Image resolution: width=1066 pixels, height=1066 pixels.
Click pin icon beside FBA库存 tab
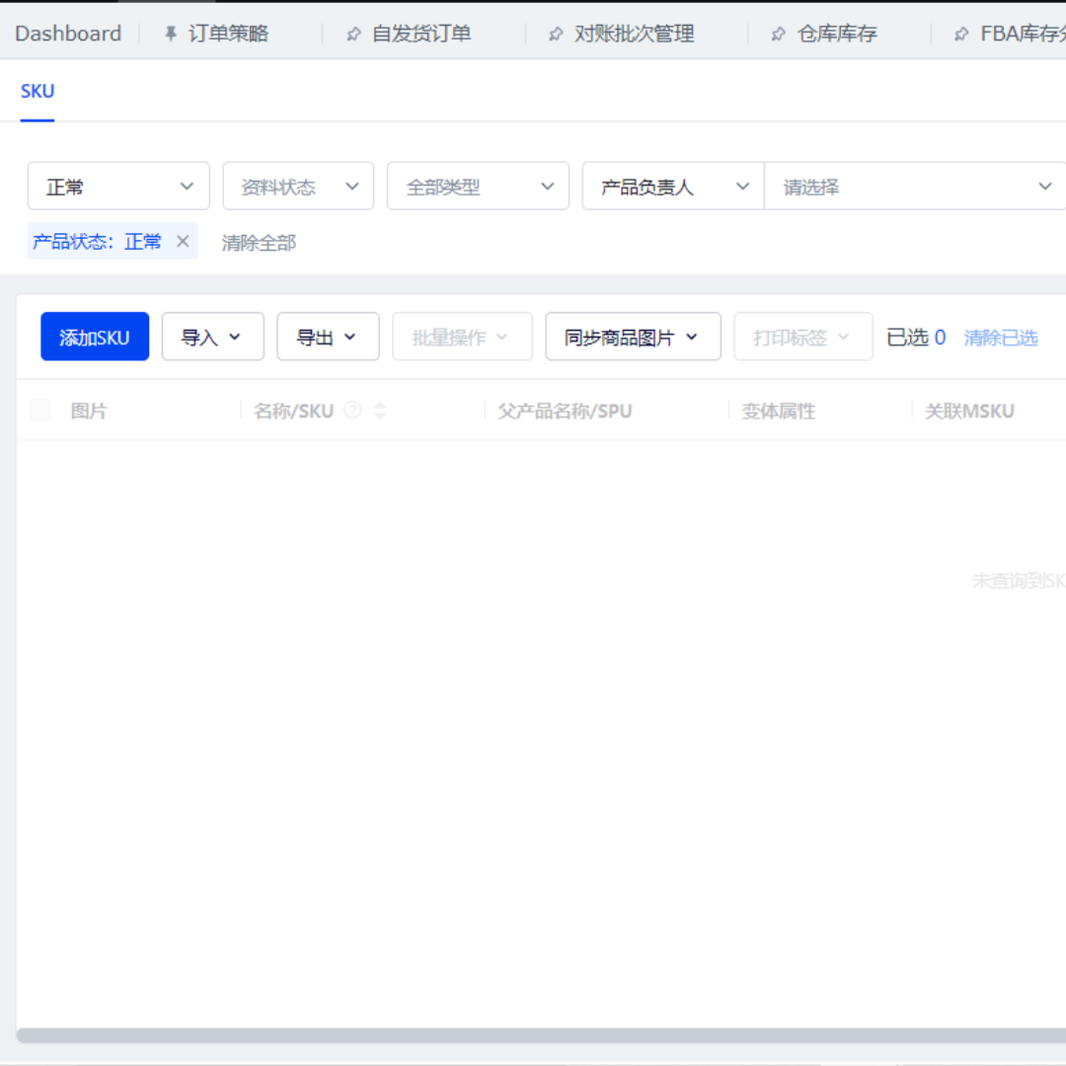click(961, 35)
